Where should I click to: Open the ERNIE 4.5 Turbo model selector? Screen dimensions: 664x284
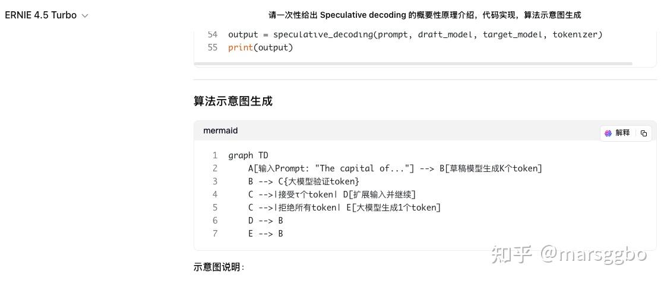pyautogui.click(x=46, y=15)
